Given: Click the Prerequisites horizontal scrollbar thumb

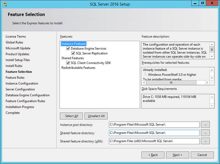Looking at the screenshot, I should click(171, 83).
